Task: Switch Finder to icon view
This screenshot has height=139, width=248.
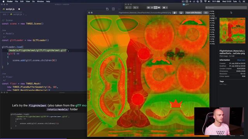Action: 148,8
